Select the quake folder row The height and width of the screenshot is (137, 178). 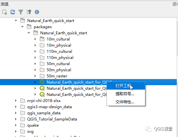pos(88,125)
